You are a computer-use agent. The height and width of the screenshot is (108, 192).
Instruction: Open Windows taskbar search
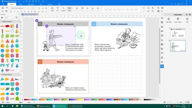coord(7,106)
